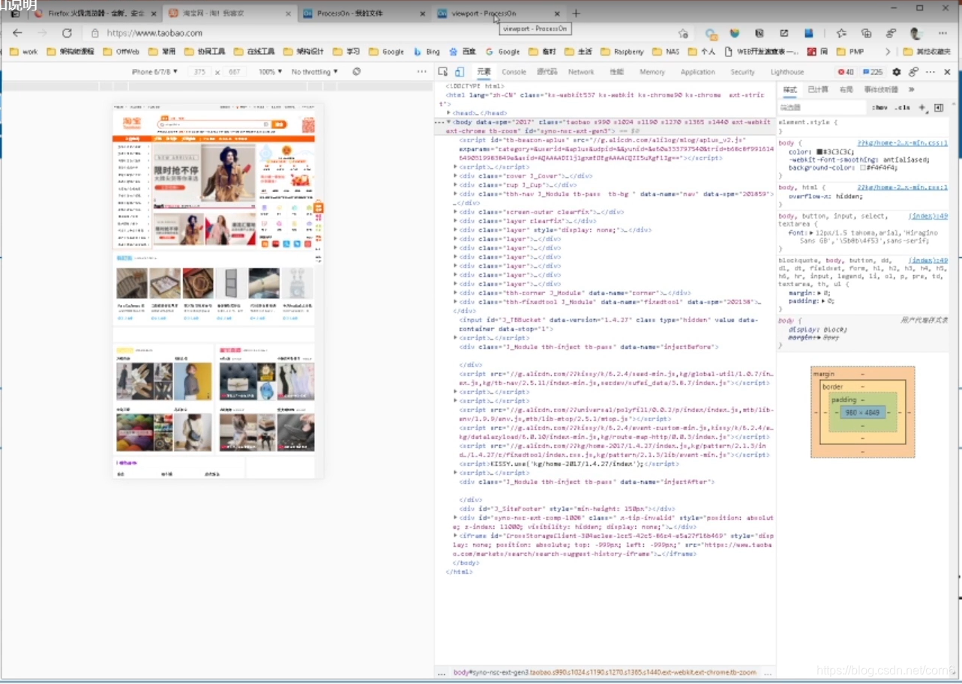962x684 pixels.
Task: Switch to the viewport - ProcessOn tab
Action: [499, 13]
